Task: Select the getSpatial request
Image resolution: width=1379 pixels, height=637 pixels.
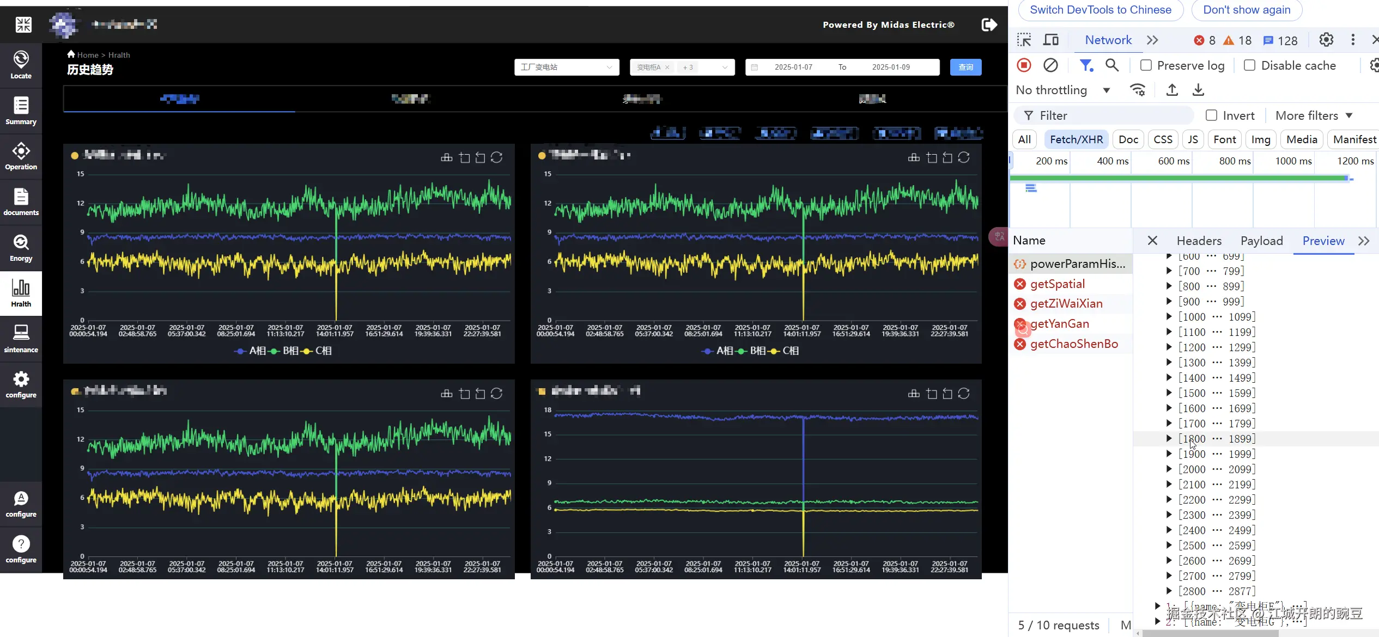Action: click(x=1057, y=284)
